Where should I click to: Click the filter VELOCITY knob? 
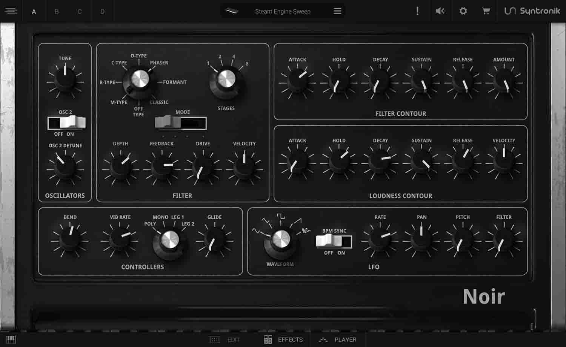(244, 167)
